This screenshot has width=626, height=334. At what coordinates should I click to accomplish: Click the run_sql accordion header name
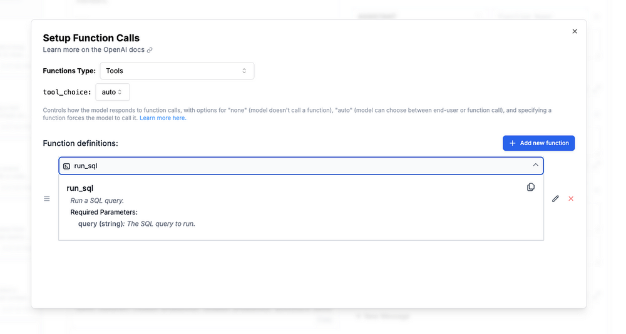point(86,166)
